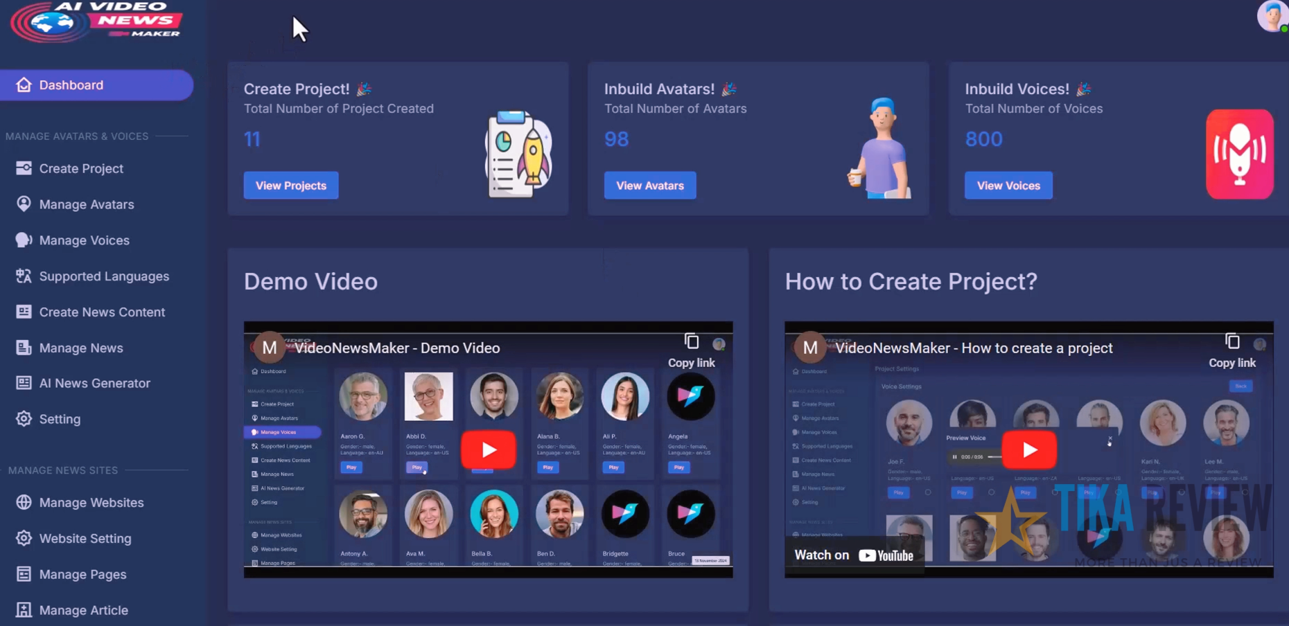Open Manage Avatars
The height and width of the screenshot is (626, 1289).
coord(87,204)
